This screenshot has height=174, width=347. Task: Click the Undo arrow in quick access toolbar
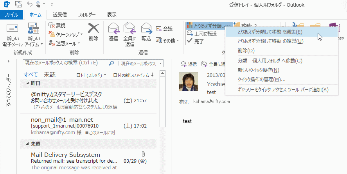pos(29,4)
